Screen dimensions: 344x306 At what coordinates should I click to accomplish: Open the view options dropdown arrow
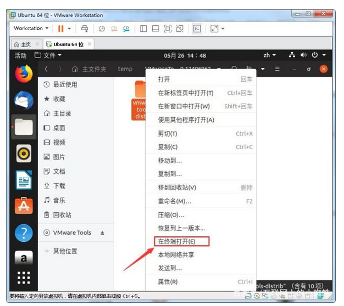click(x=263, y=69)
